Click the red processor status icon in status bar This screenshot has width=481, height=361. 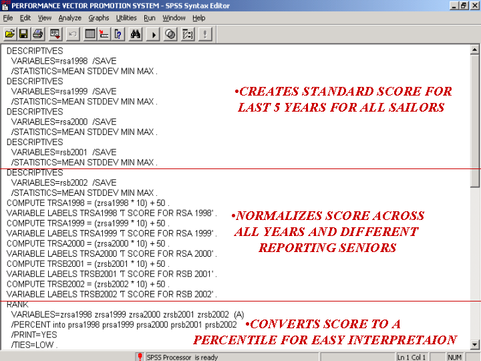140,357
